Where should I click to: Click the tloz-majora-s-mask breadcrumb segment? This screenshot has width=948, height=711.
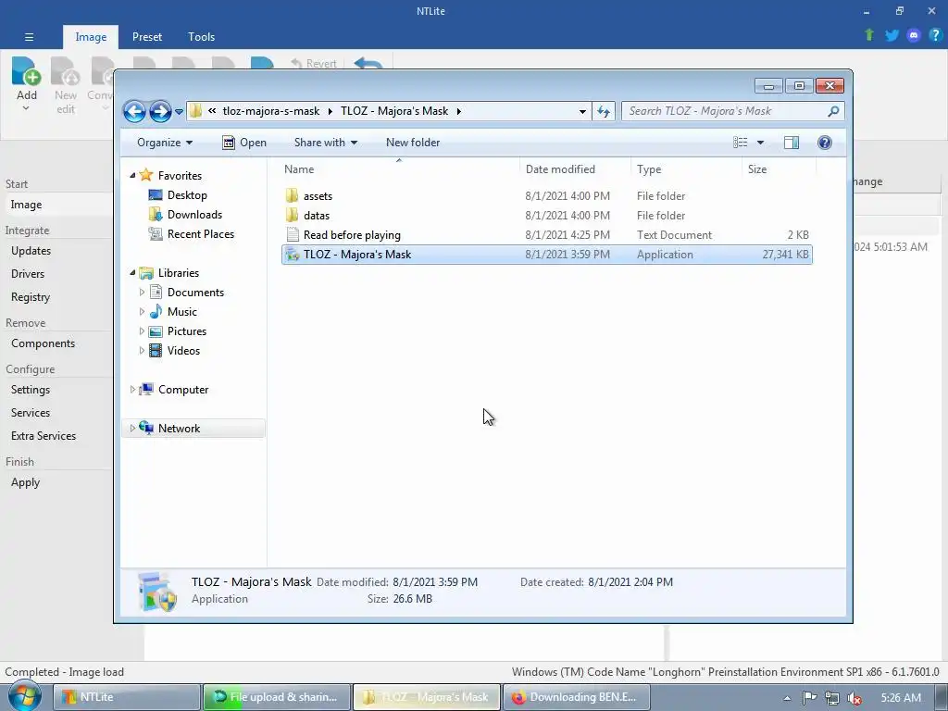[271, 111]
